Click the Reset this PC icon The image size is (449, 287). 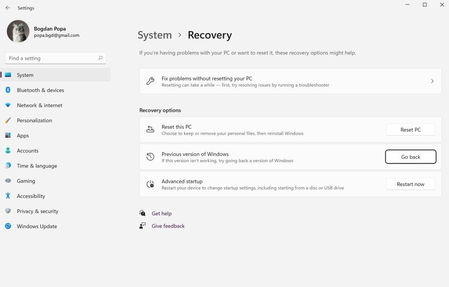click(x=150, y=129)
